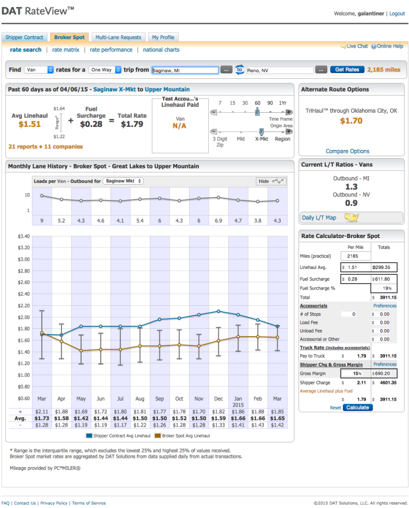Click the Broker Spot Avg Linehaul legend

pos(182,436)
